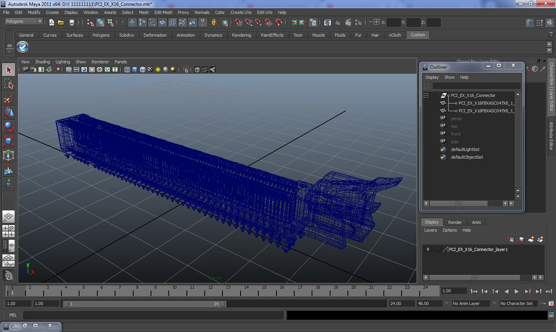Choose the Scale tool cube icon
The image size is (556, 332).
(8, 141)
